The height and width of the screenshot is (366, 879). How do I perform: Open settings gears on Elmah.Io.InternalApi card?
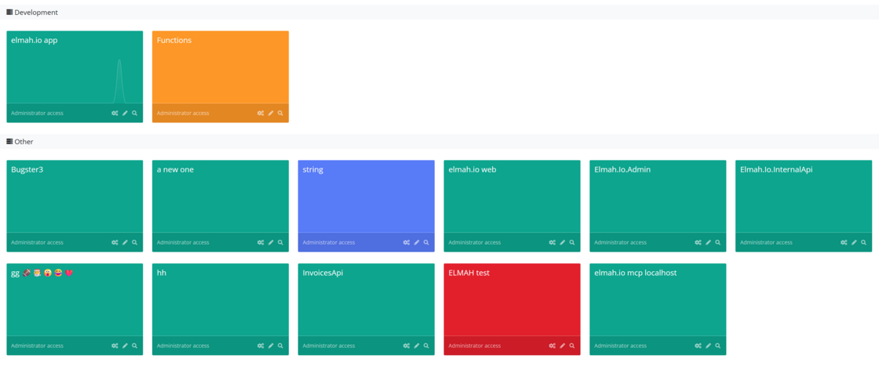tap(844, 242)
